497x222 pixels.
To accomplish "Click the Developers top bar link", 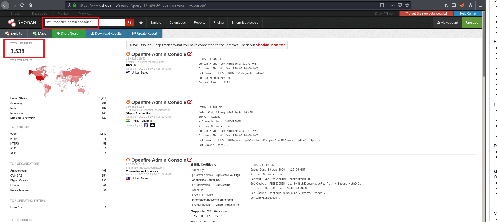I will 40,14.
